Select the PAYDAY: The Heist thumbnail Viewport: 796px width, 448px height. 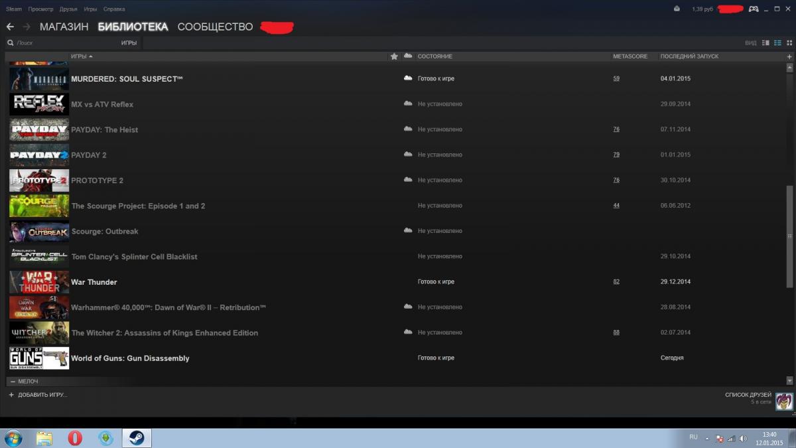click(39, 129)
